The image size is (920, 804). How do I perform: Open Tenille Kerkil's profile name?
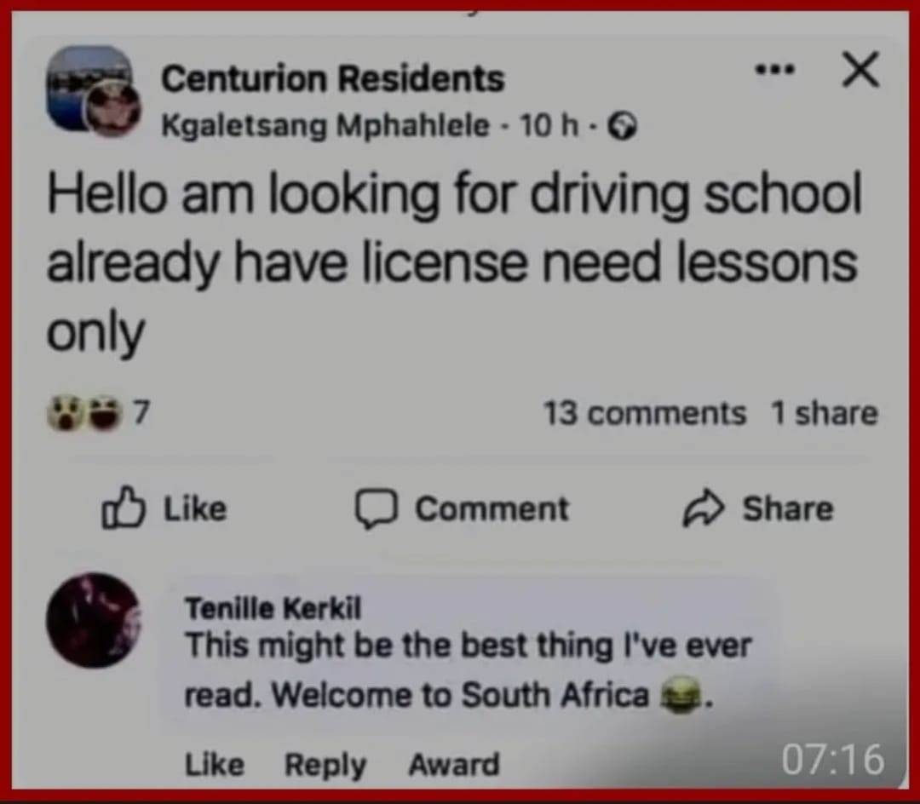273,608
